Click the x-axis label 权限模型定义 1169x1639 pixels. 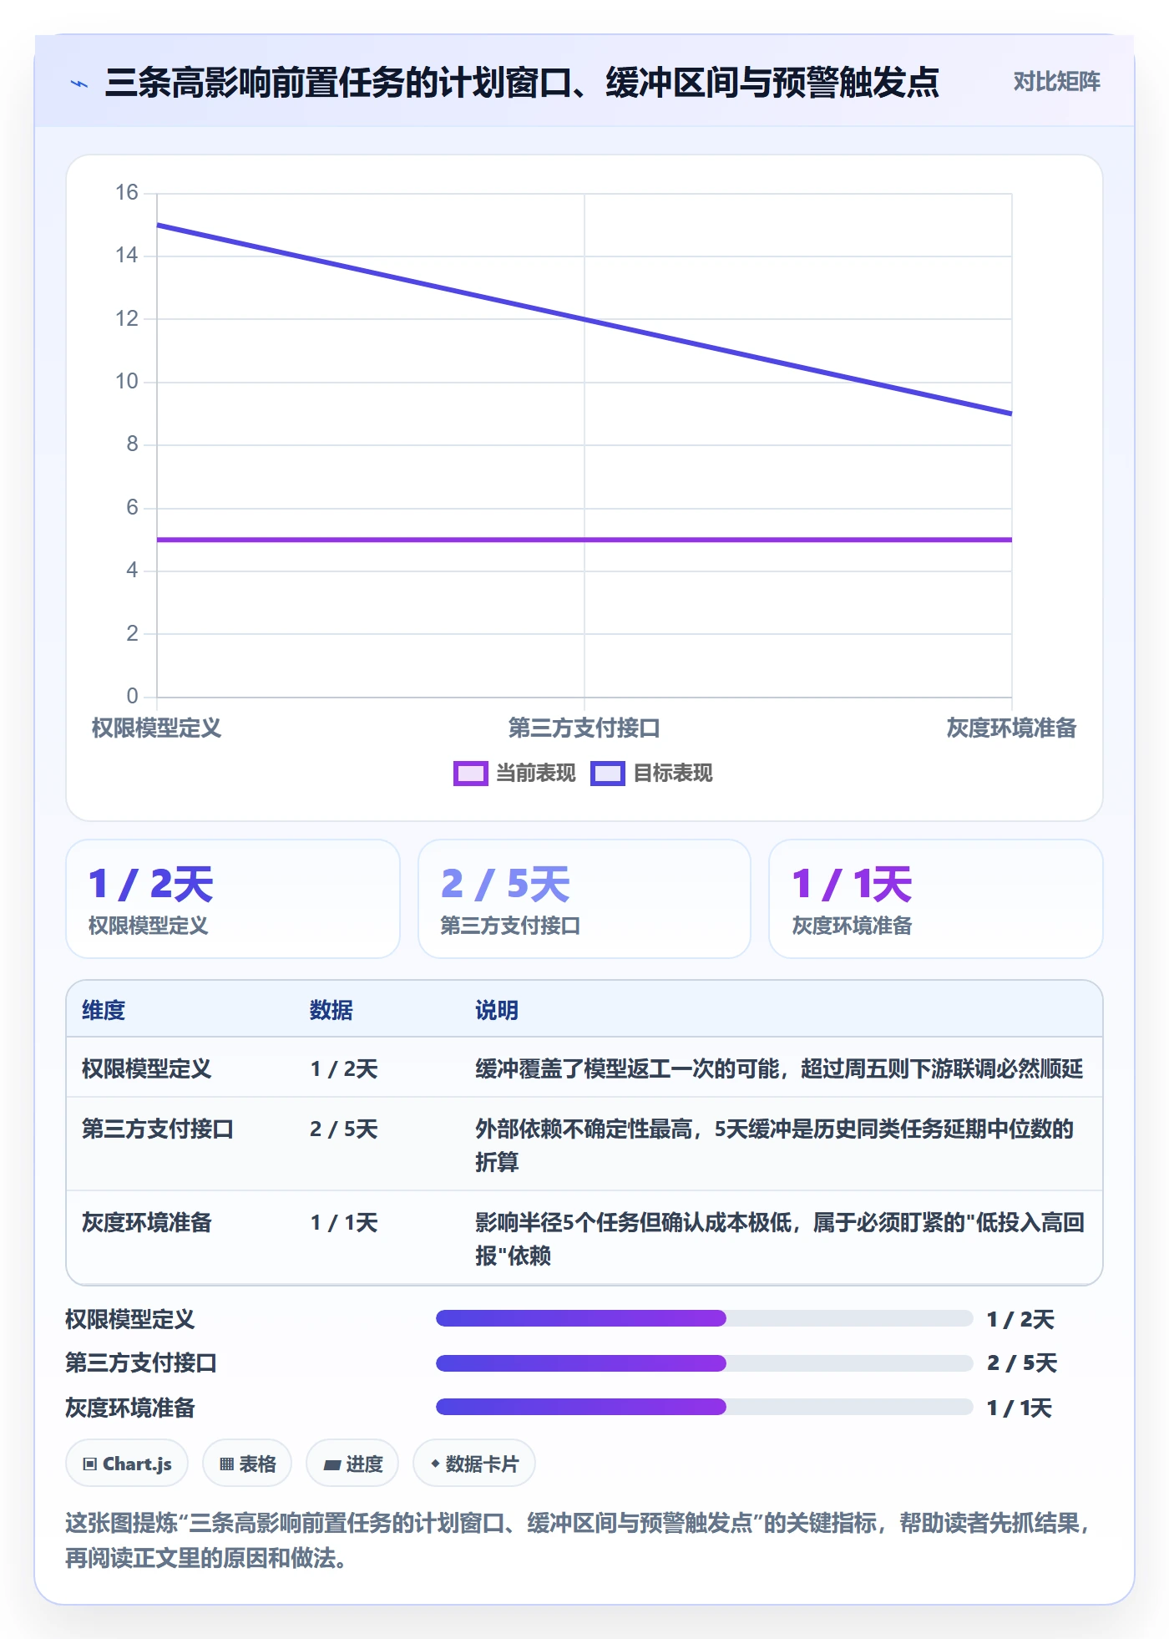156,728
